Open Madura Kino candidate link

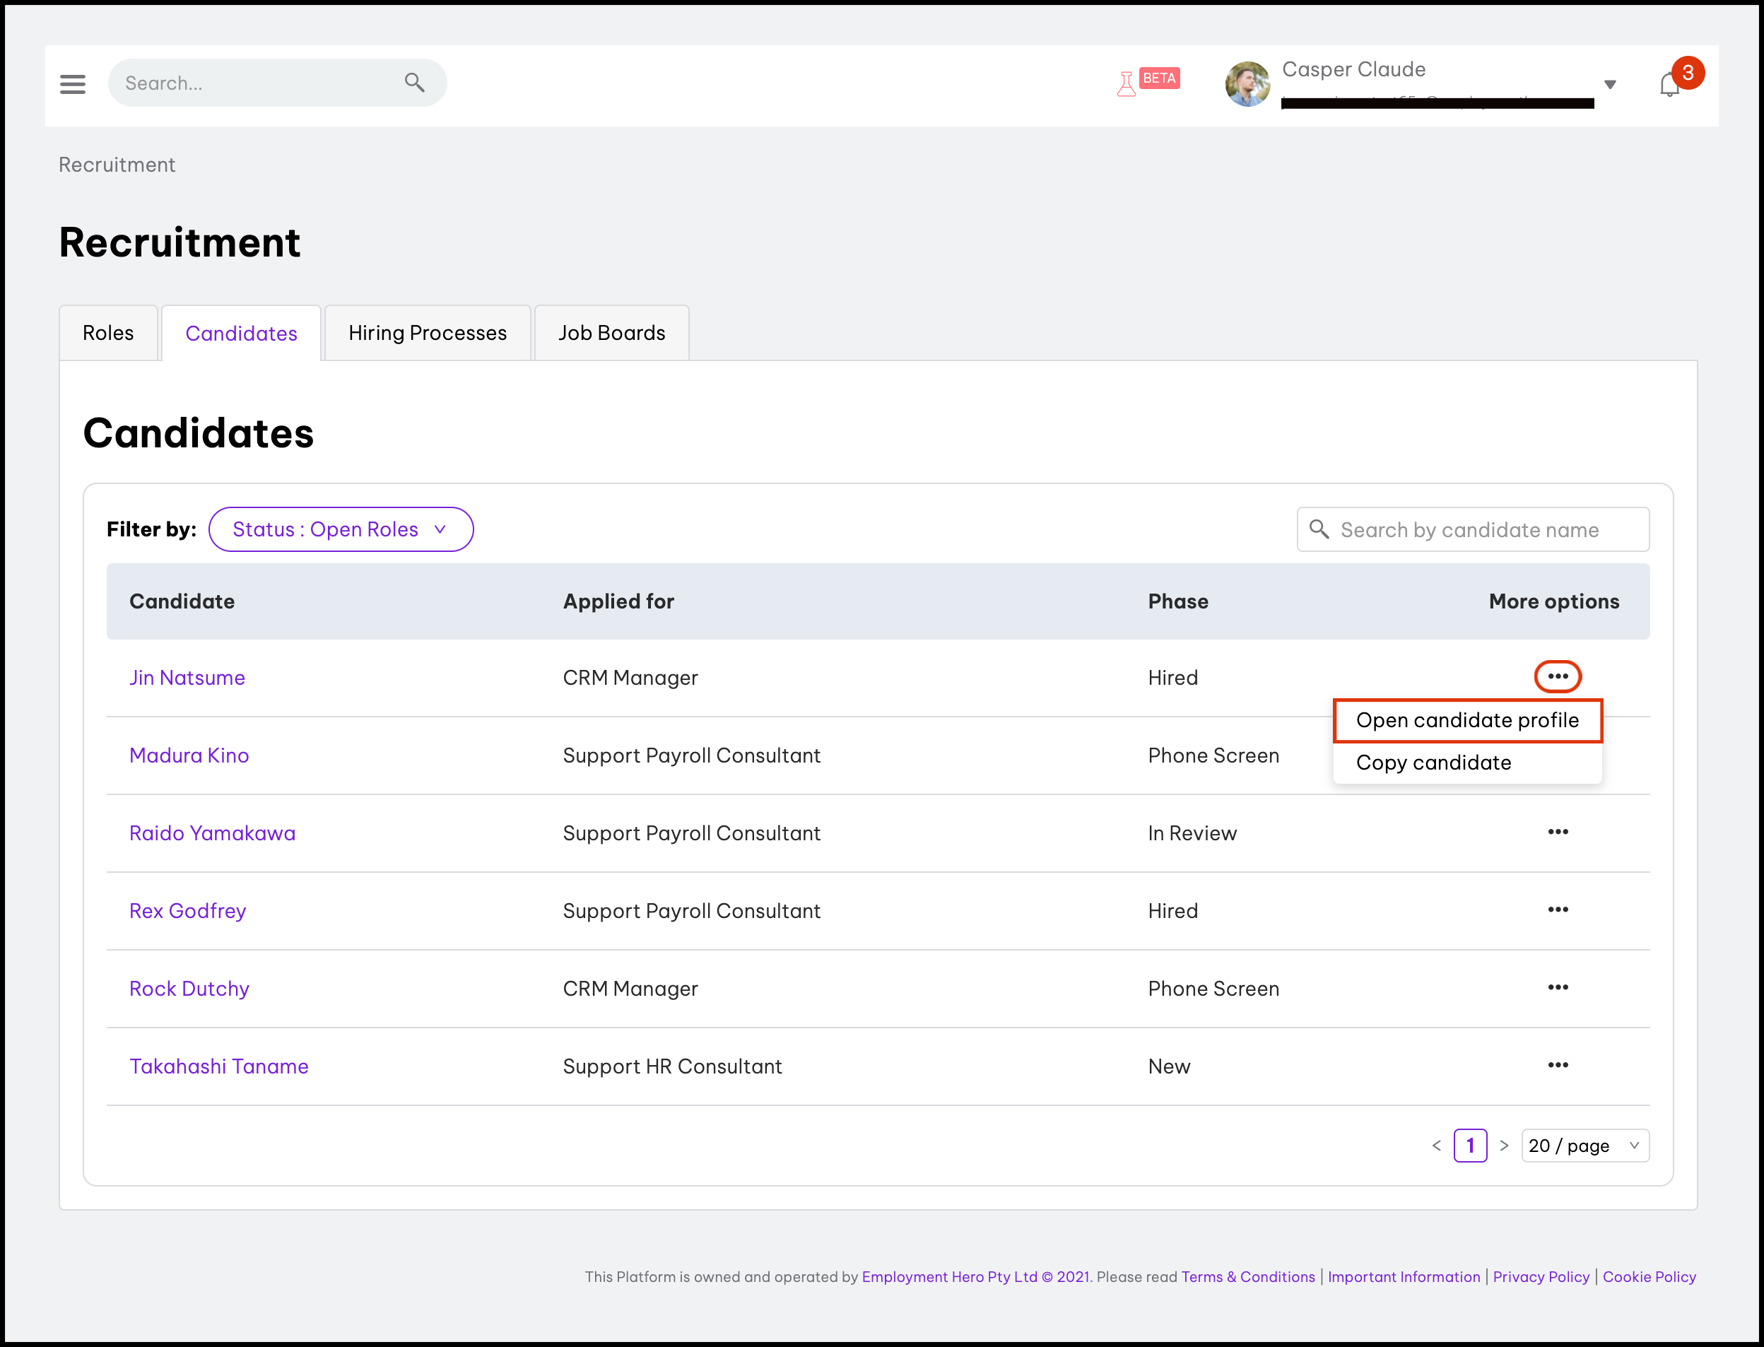click(189, 755)
